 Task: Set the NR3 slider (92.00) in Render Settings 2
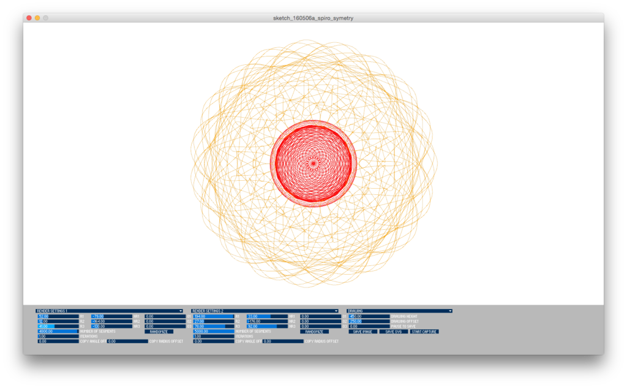point(267,326)
